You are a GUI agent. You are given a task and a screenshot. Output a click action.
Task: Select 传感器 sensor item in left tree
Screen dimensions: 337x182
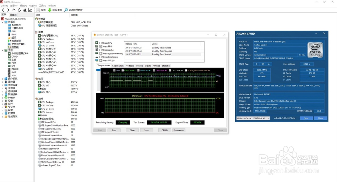click(x=15, y=47)
